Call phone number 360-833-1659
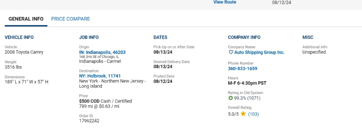 click(243, 69)
